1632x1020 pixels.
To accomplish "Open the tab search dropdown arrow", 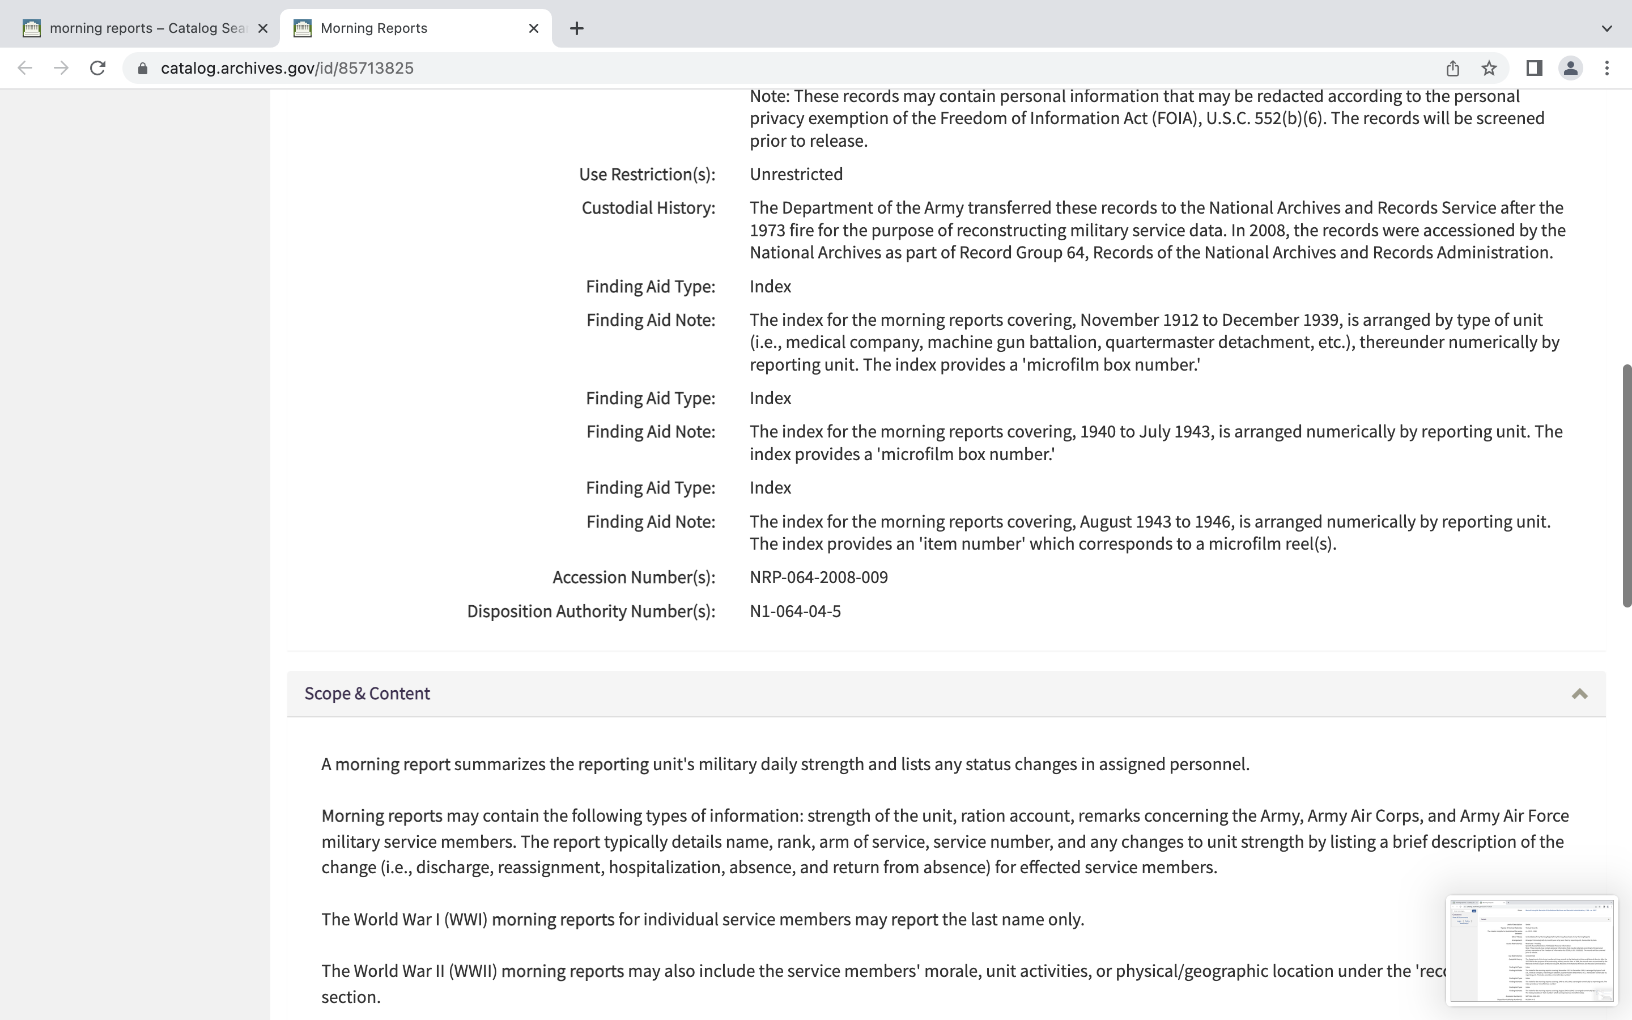I will [1606, 28].
